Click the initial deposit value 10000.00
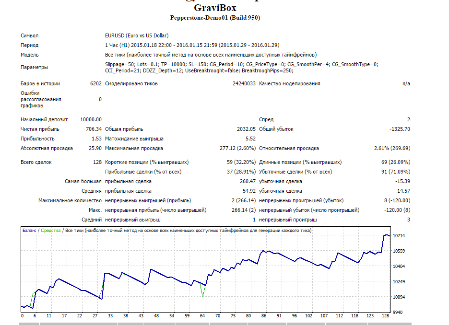This screenshot has height=325, width=449. click(91, 119)
